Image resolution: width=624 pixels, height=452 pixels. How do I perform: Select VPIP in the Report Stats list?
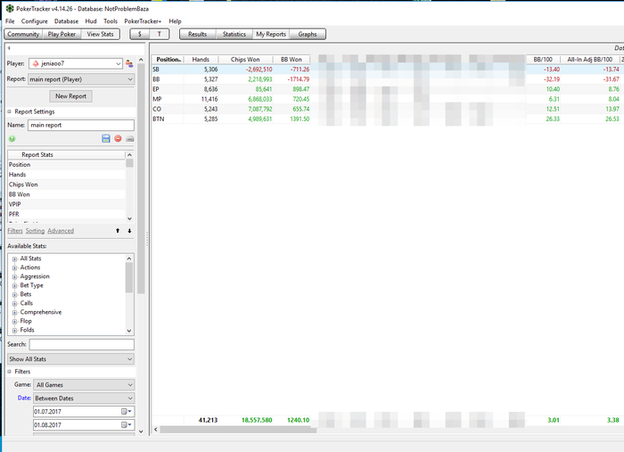point(66,204)
